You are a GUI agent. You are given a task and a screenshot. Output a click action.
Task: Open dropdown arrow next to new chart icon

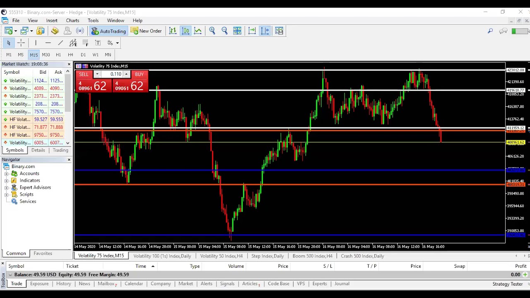point(15,31)
